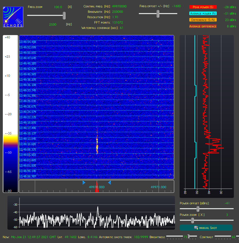This screenshot has width=239, height=243.
Task: Click the left blue triangle frequency marker
Action: pos(84,183)
